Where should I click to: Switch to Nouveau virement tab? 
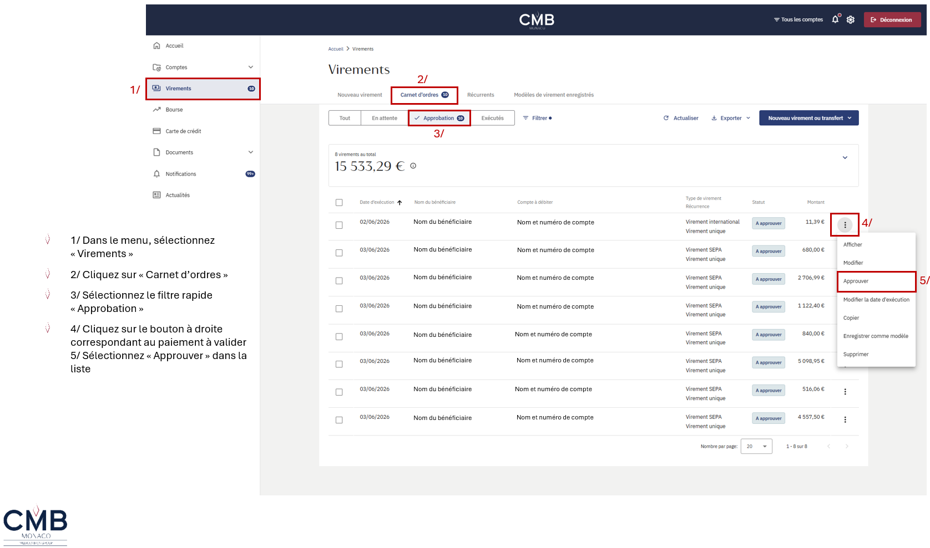[x=360, y=95]
